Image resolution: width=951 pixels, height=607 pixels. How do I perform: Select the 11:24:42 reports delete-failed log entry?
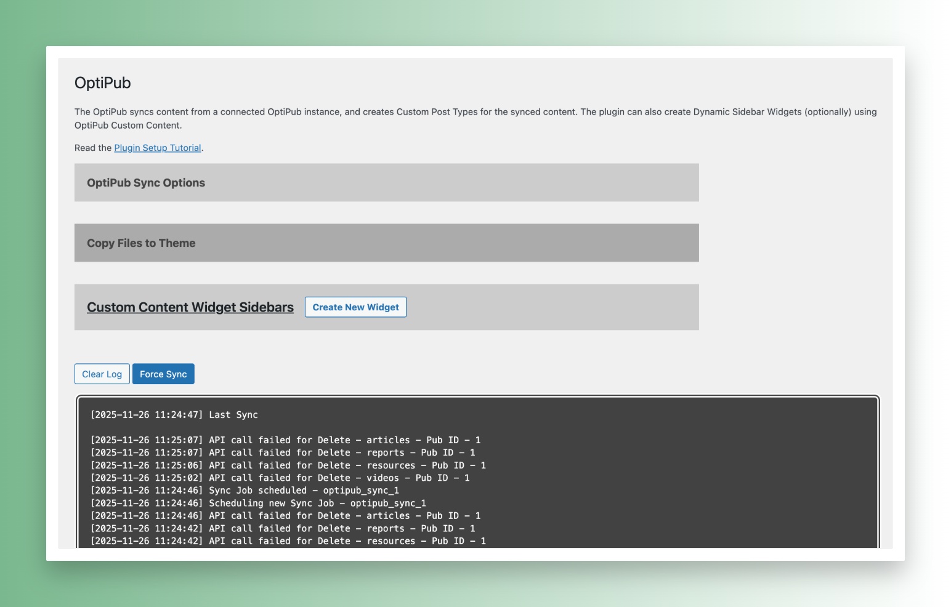tap(283, 528)
